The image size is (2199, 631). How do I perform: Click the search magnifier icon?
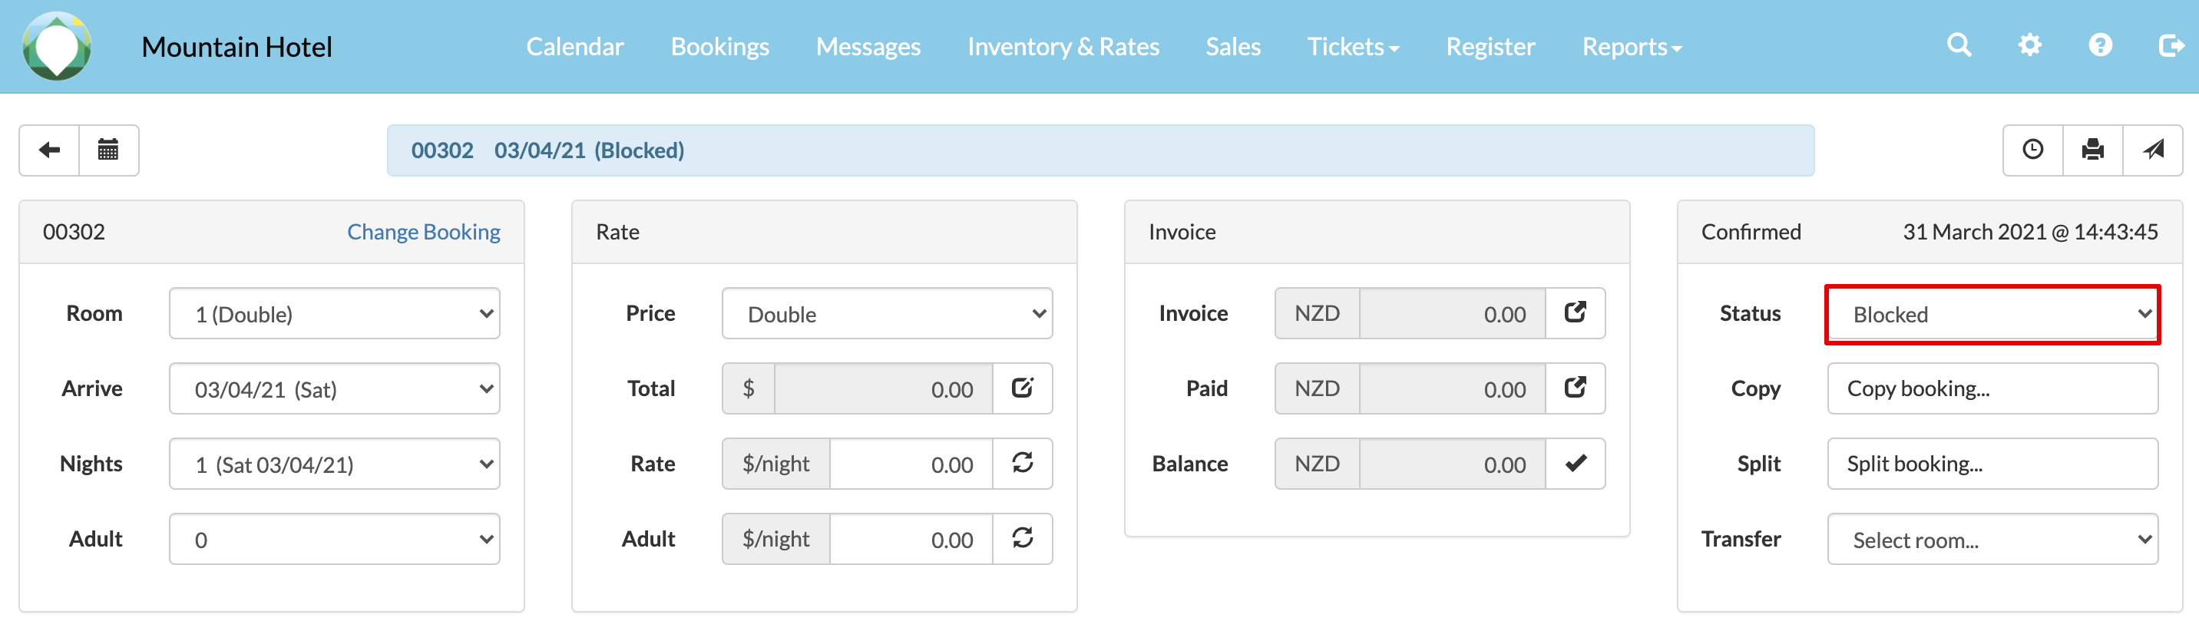coord(1959,45)
